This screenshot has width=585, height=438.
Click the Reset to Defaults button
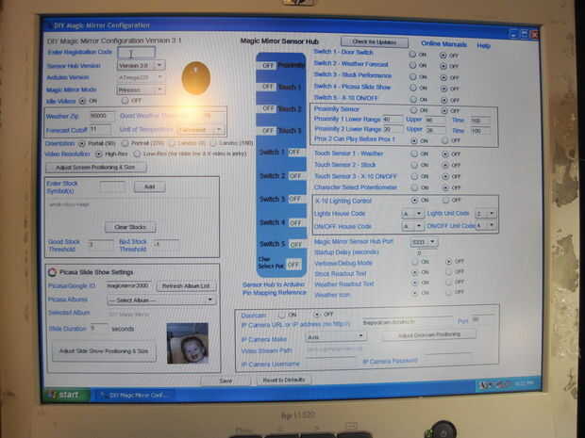click(284, 380)
